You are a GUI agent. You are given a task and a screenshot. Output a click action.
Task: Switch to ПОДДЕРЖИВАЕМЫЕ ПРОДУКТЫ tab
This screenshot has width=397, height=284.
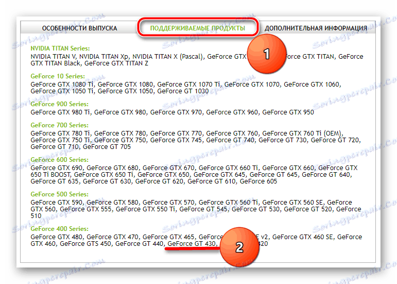198,28
